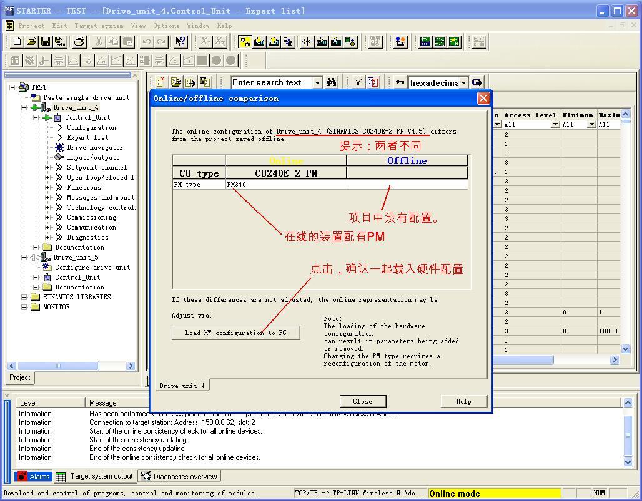Open the Project menu
642x501 pixels.
click(31, 26)
